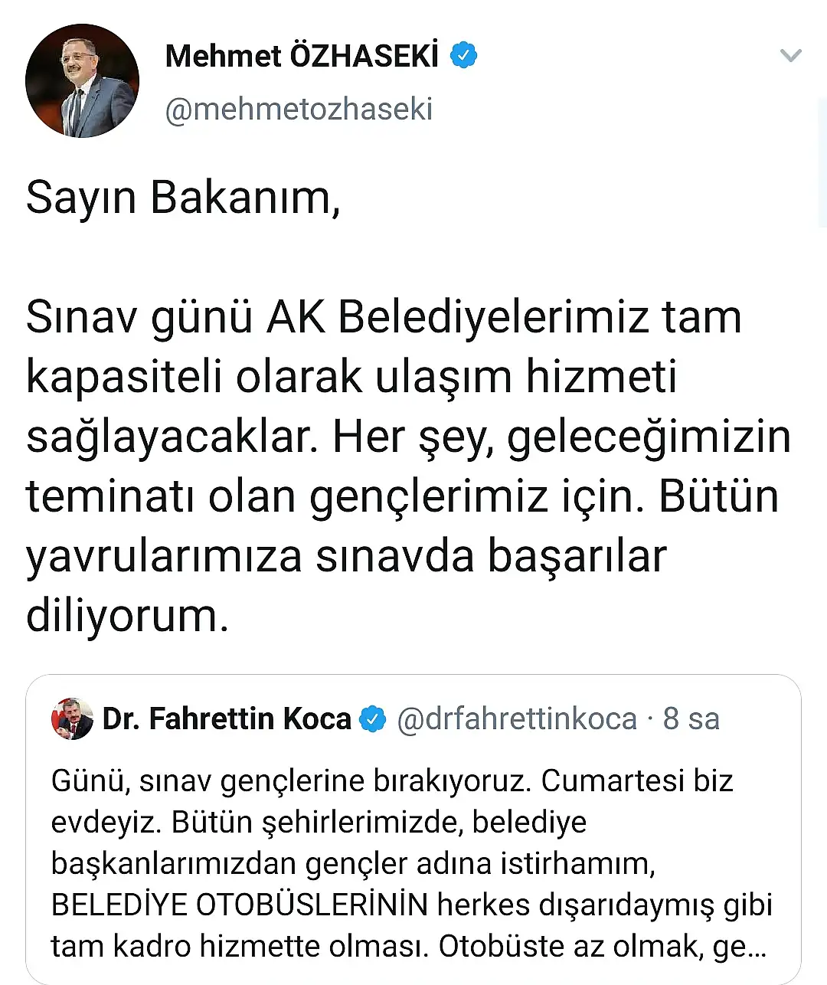
Task: Open the Mehmet ÖZHASEKİ display name link
Action: pyautogui.click(x=302, y=56)
